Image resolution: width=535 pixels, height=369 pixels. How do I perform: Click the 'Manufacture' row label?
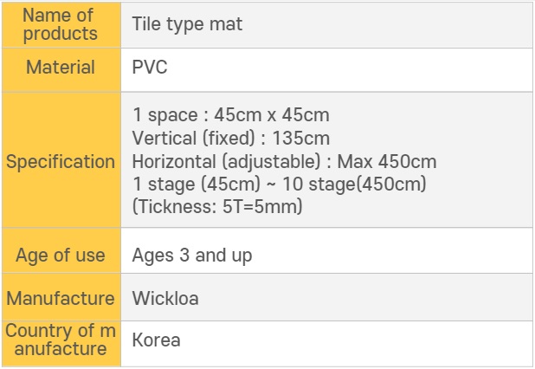(61, 299)
